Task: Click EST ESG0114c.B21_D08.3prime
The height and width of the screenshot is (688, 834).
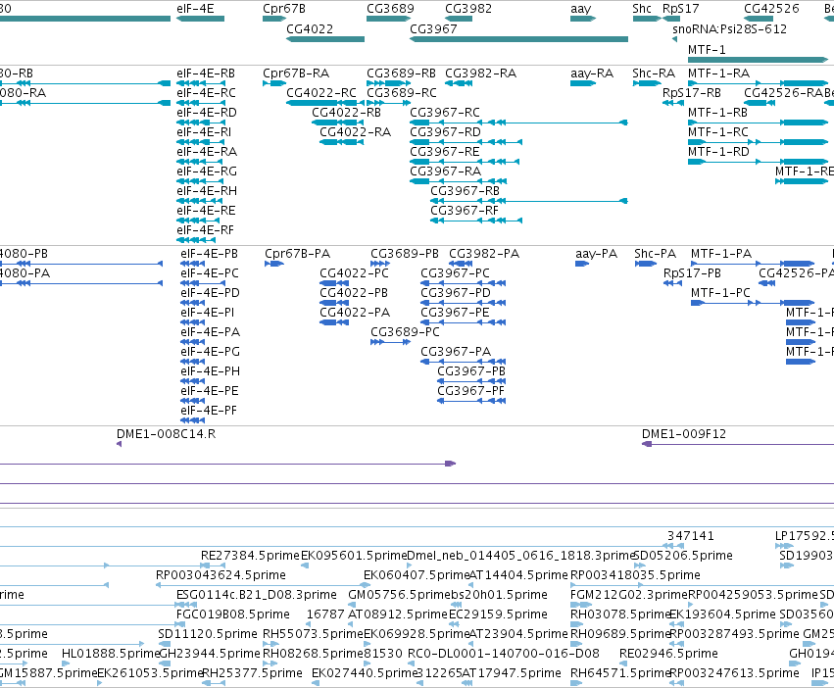Action: point(257,594)
